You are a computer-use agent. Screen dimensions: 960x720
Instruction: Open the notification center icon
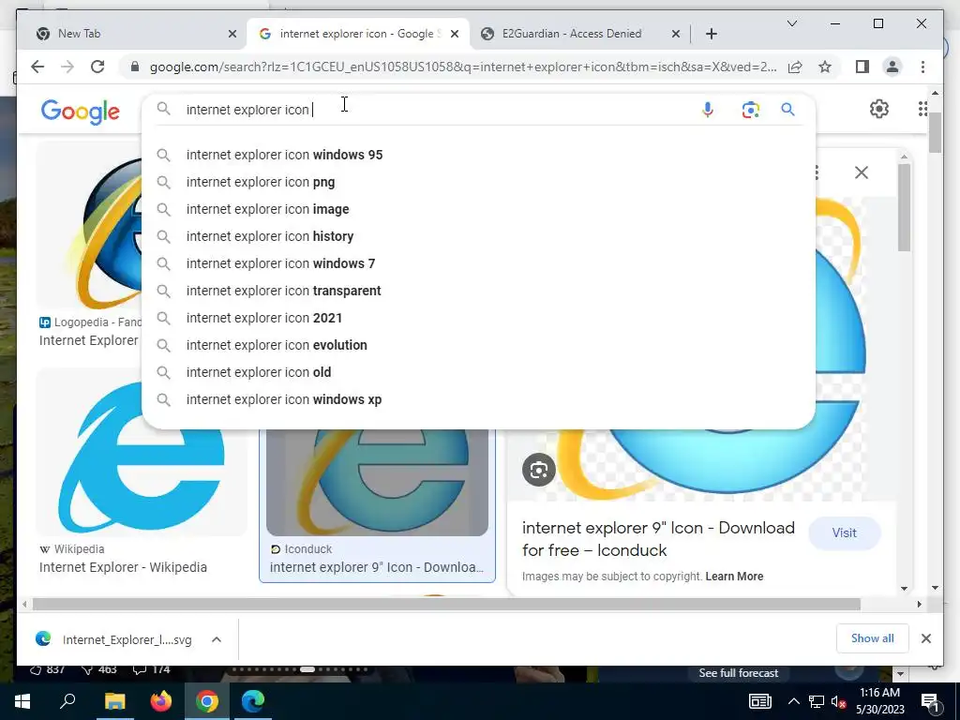coord(930,701)
